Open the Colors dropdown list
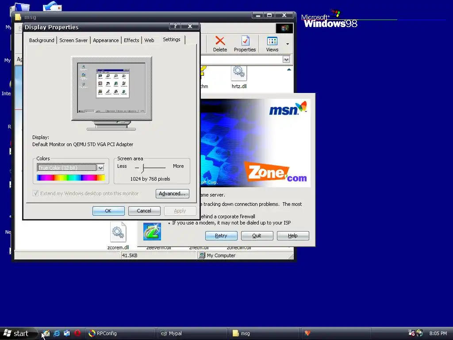Screen dimensions: 453x340 tap(100, 168)
